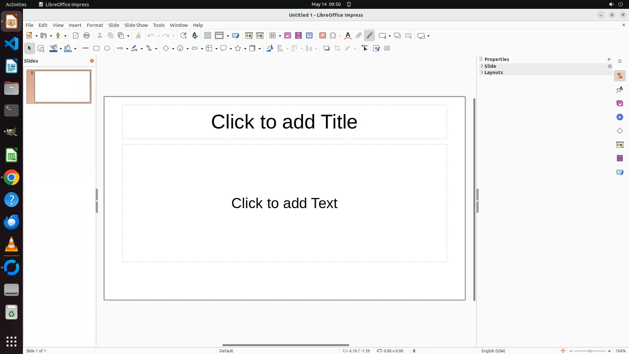The height and width of the screenshot is (354, 629).
Task: Toggle the Shadow button
Action: click(x=326, y=49)
